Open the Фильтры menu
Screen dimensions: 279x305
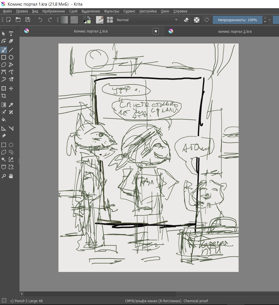(112, 11)
